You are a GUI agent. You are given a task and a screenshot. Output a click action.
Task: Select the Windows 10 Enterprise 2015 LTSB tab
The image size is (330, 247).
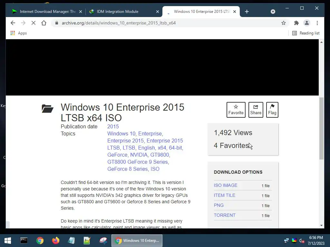coord(201,12)
